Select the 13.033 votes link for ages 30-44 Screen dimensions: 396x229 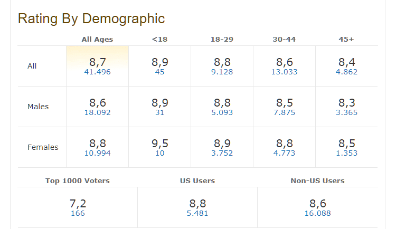click(284, 72)
